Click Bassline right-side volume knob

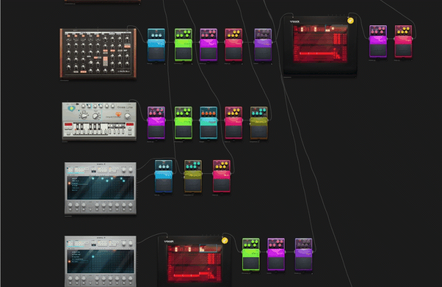click(128, 116)
